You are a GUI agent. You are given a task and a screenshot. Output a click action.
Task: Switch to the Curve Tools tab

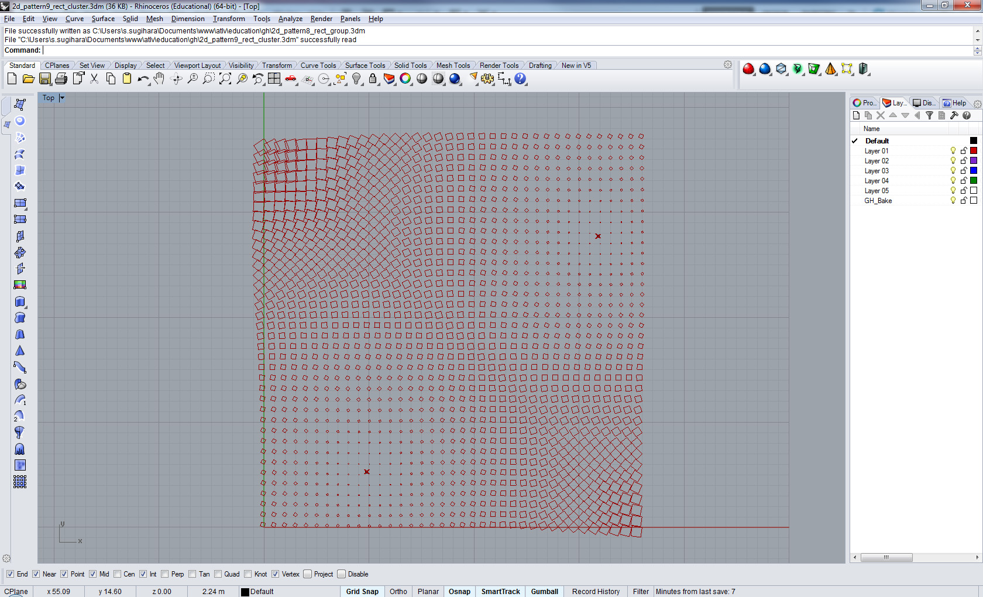(318, 66)
